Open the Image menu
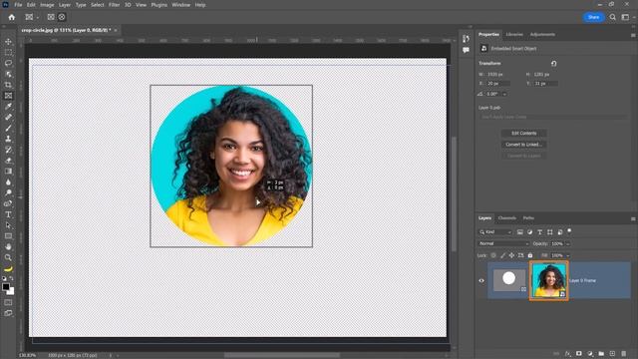 [x=47, y=5]
